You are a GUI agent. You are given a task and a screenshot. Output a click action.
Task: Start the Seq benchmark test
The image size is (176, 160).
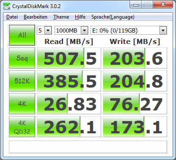pyautogui.click(x=22, y=58)
